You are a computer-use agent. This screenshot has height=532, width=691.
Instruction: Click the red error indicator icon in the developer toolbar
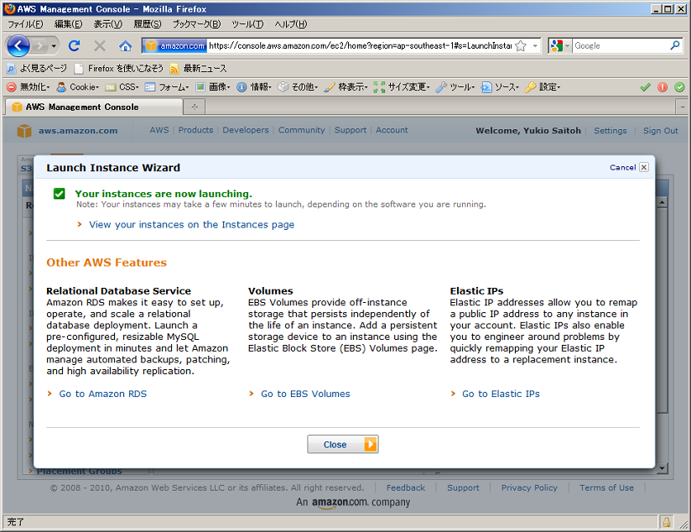click(x=662, y=86)
